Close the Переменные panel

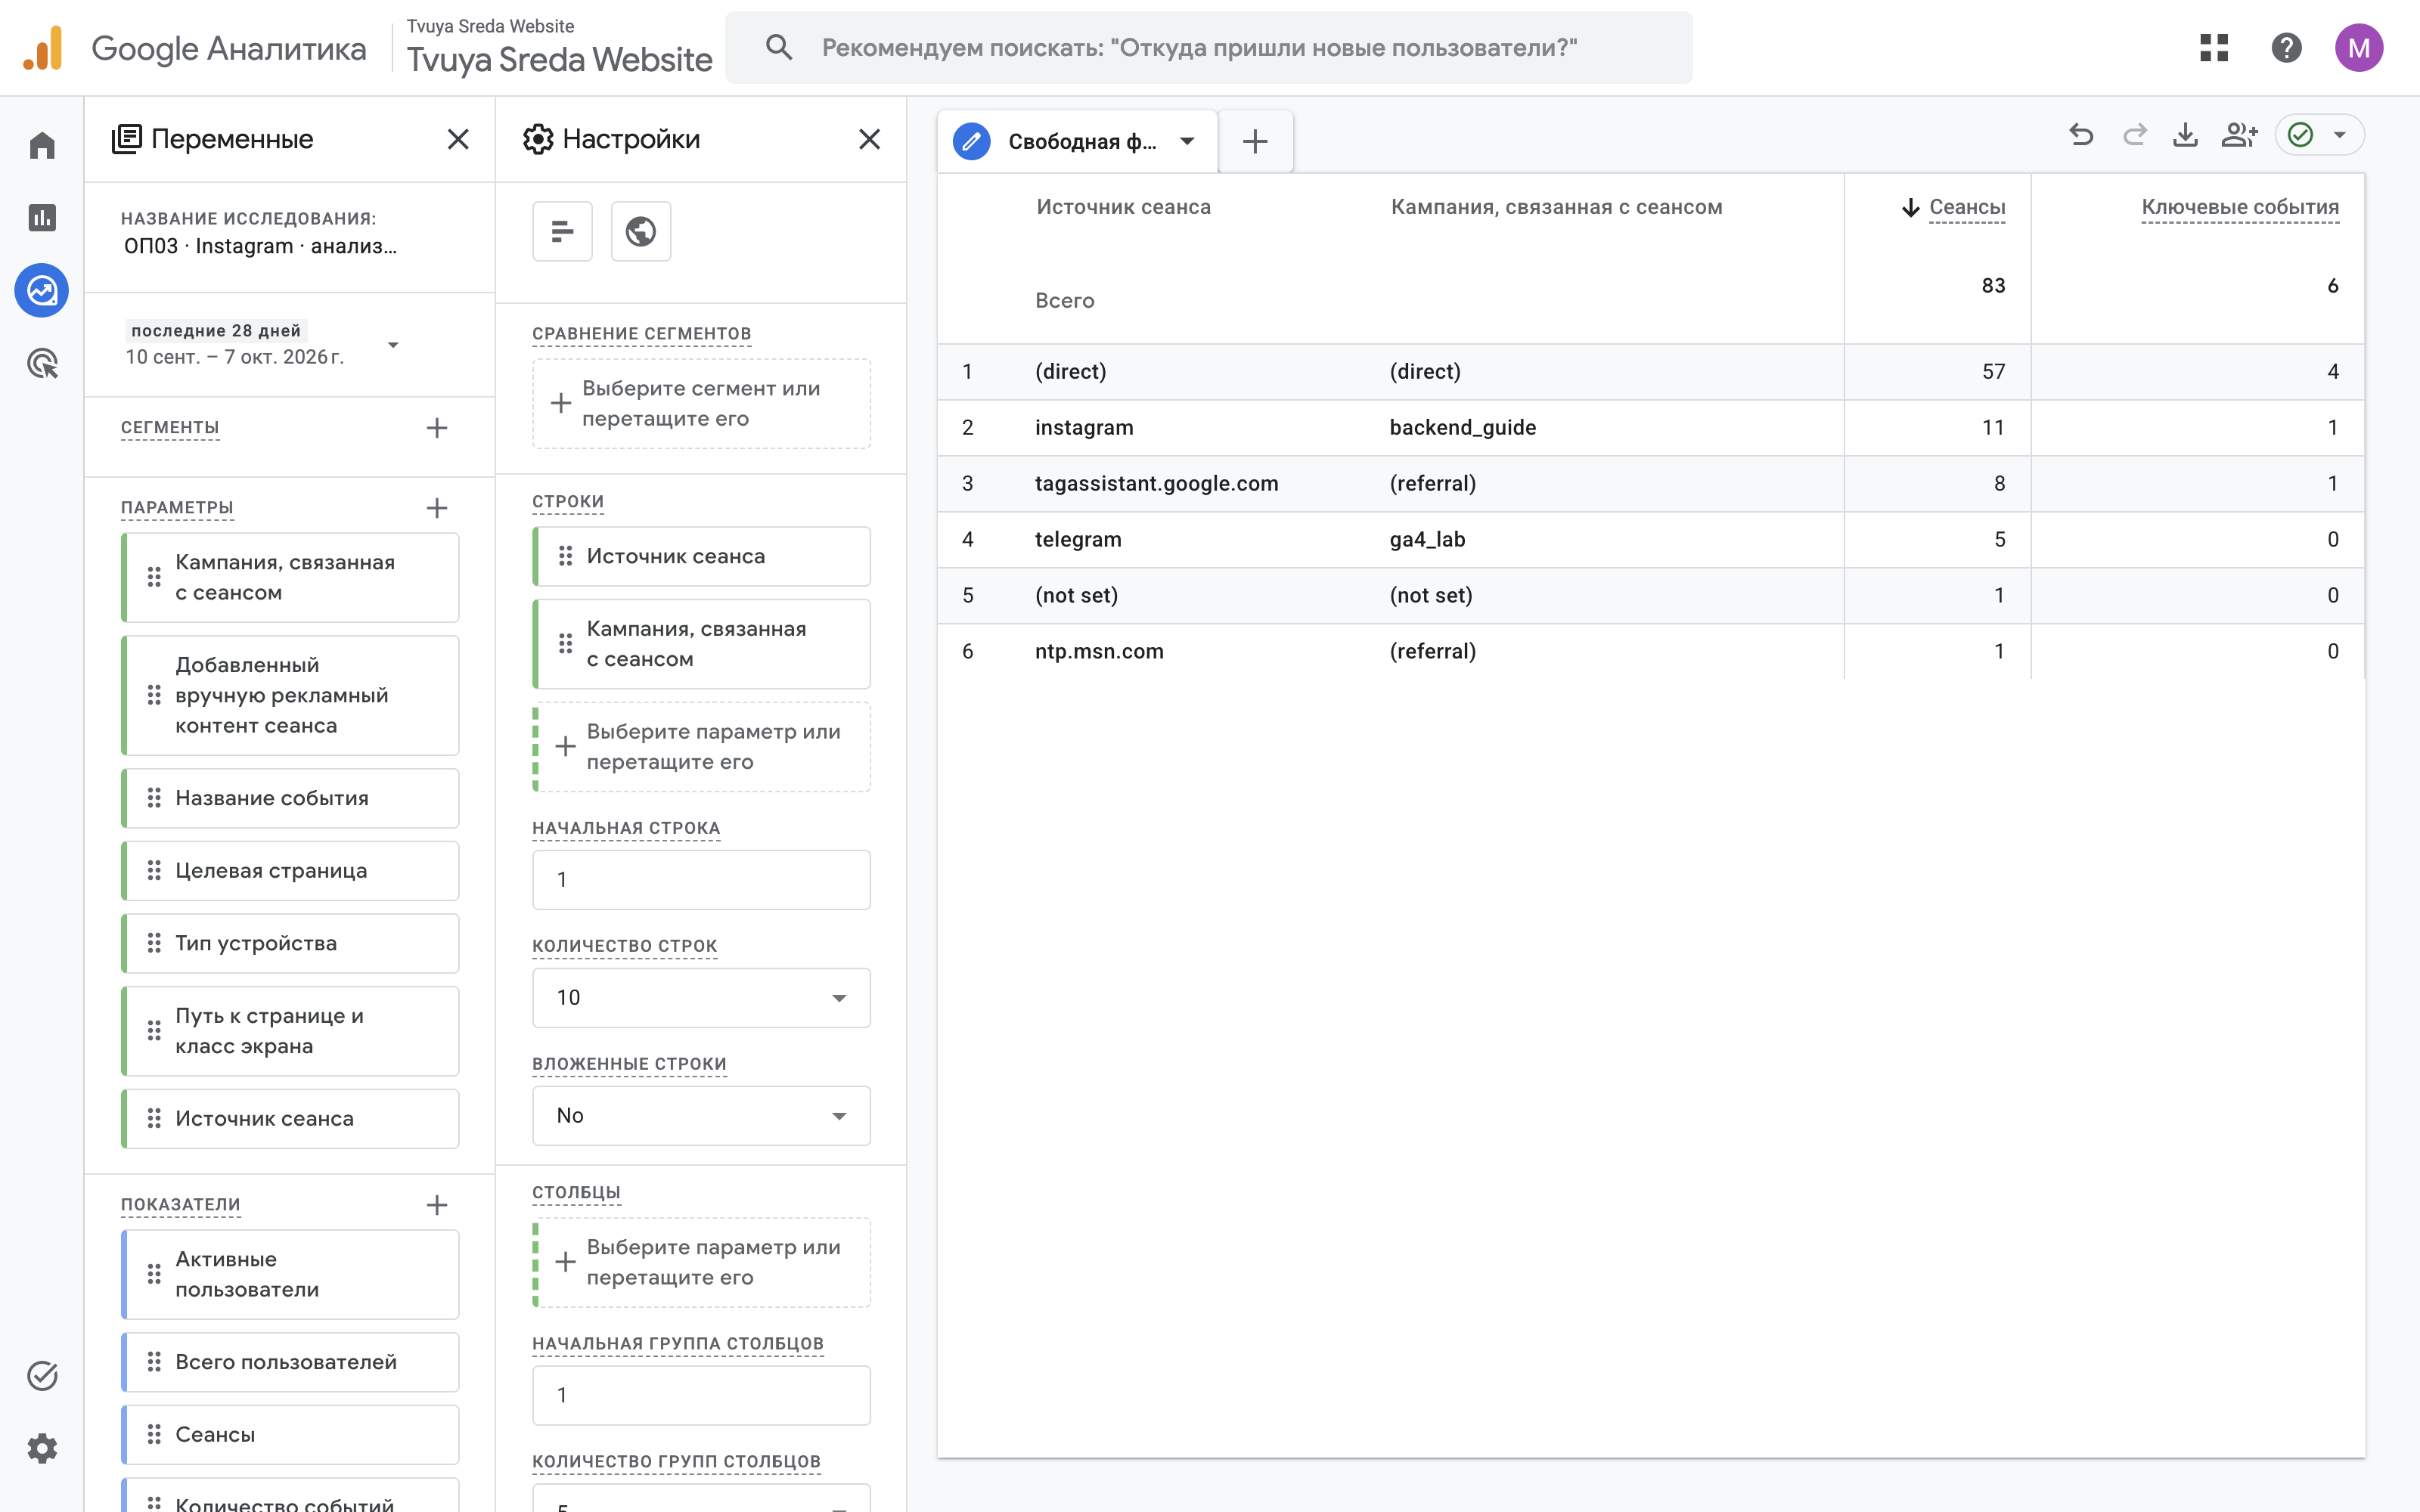point(458,139)
